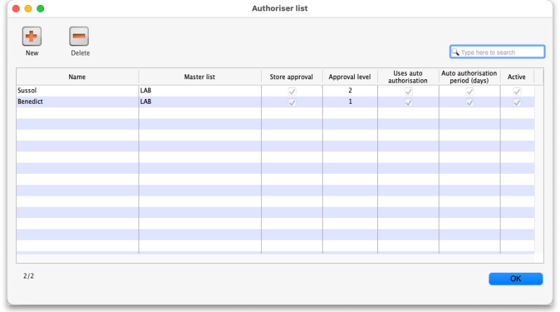Toggle Store approval checkbox for Sussol

(292, 91)
